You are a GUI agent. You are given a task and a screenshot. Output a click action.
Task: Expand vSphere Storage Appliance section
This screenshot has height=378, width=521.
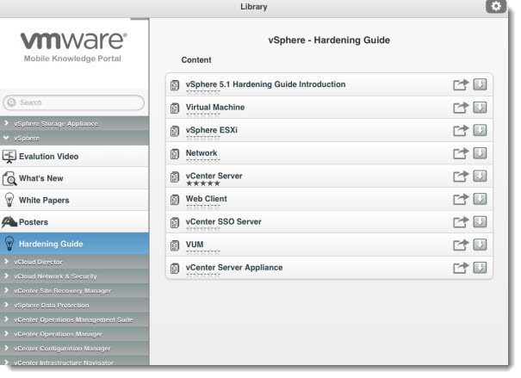coord(74,124)
